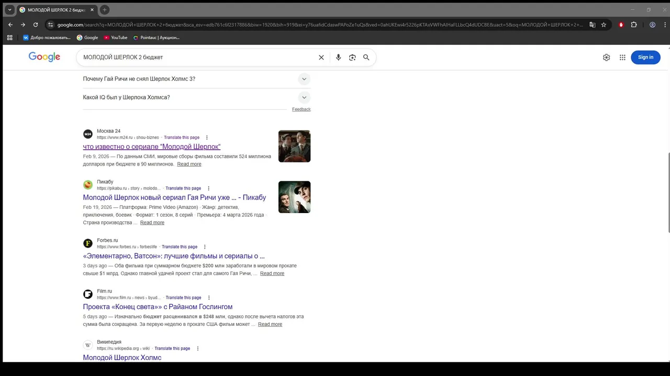
Task: Translate the Forbes.ru page
Action: coord(180,246)
